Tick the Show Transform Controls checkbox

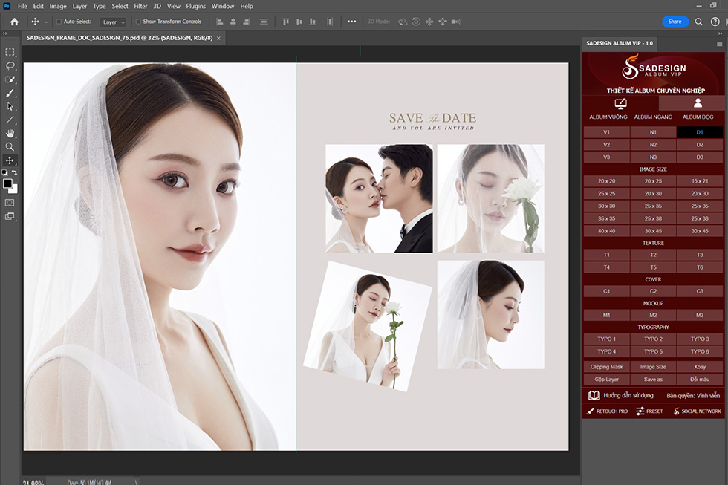pos(138,22)
